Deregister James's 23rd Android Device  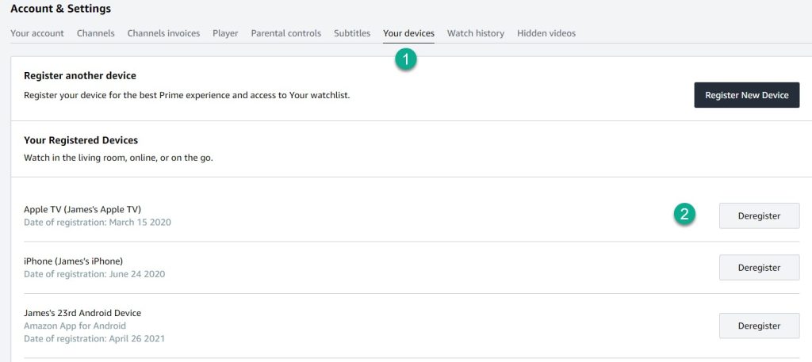click(x=759, y=326)
